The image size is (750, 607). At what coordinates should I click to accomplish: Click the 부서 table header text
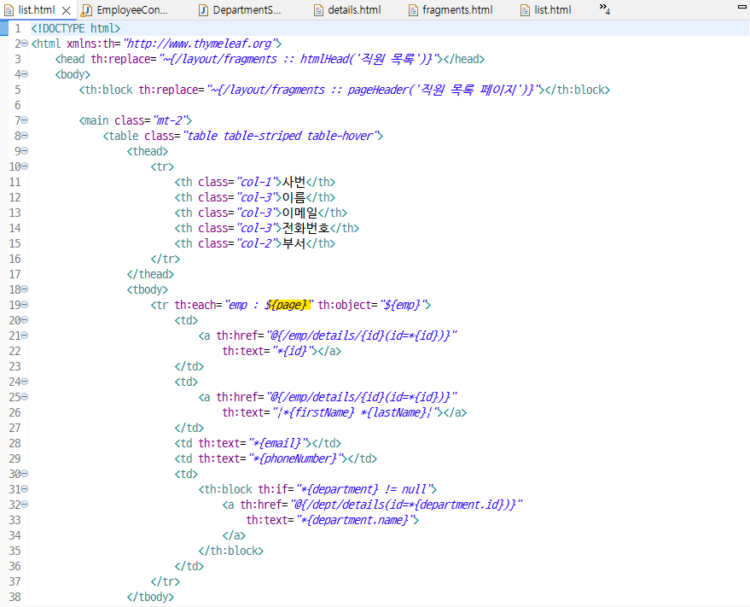pyautogui.click(x=294, y=243)
